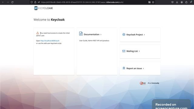Open the account profile icon

(x=182, y=2)
